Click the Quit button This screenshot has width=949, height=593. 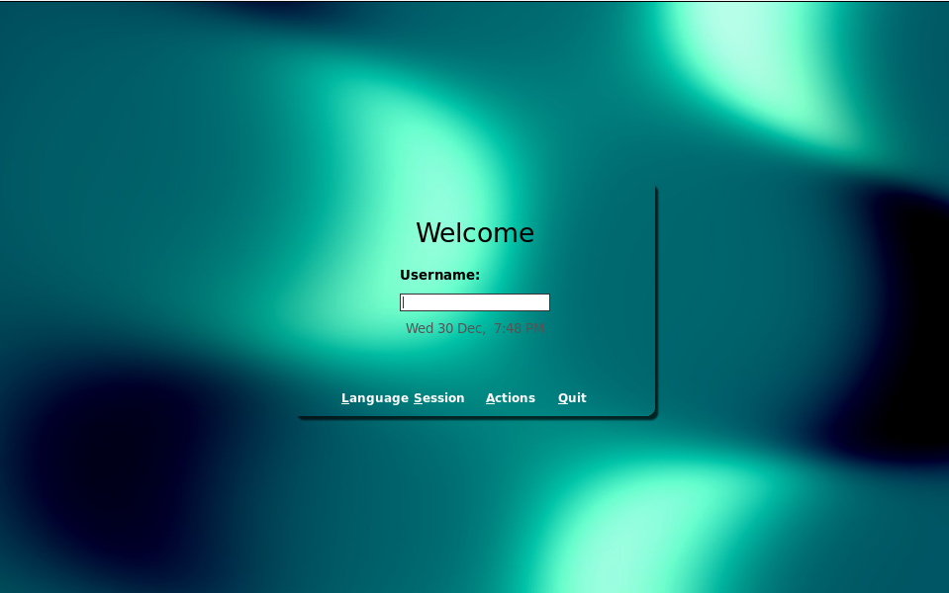coord(572,397)
